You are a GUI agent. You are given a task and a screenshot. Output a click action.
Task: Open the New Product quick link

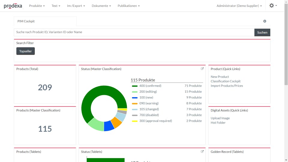pyautogui.click(x=220, y=77)
